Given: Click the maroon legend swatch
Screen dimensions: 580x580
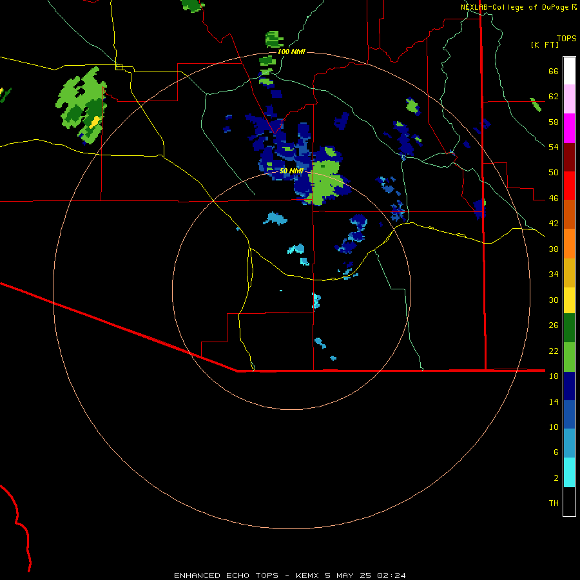Looking at the screenshot, I should pos(569,157).
